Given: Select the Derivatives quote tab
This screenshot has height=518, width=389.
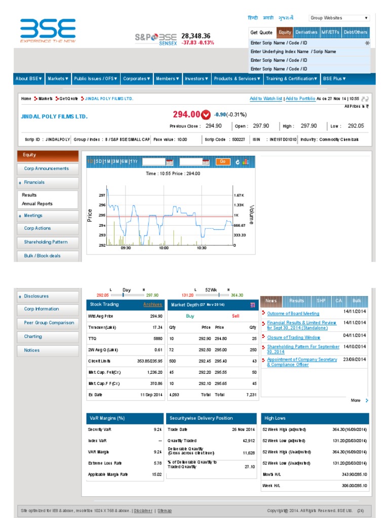Looking at the screenshot, I should [x=306, y=32].
